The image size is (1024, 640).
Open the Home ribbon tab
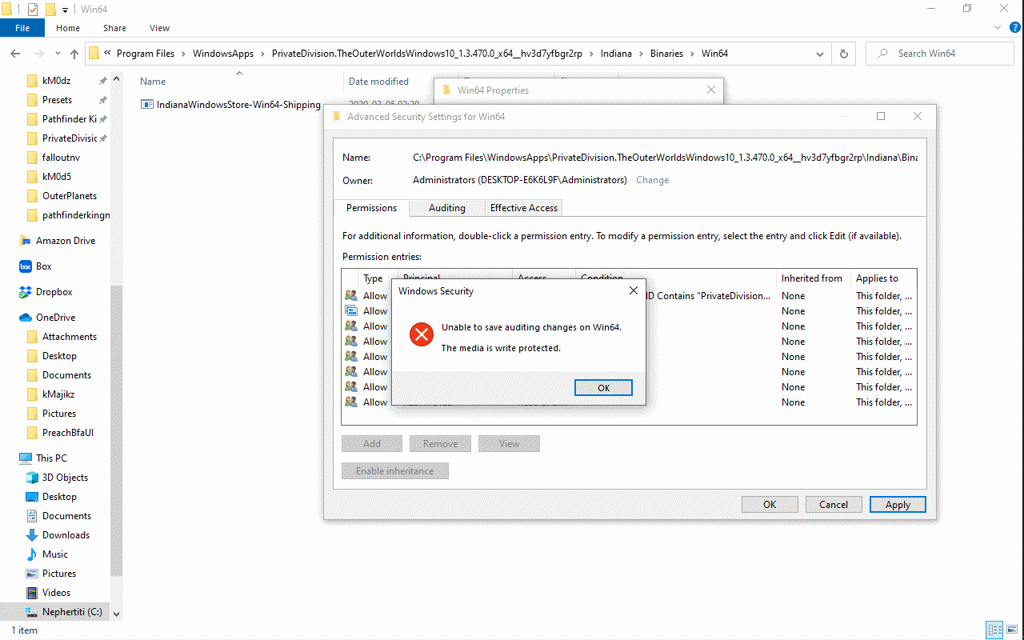(68, 28)
